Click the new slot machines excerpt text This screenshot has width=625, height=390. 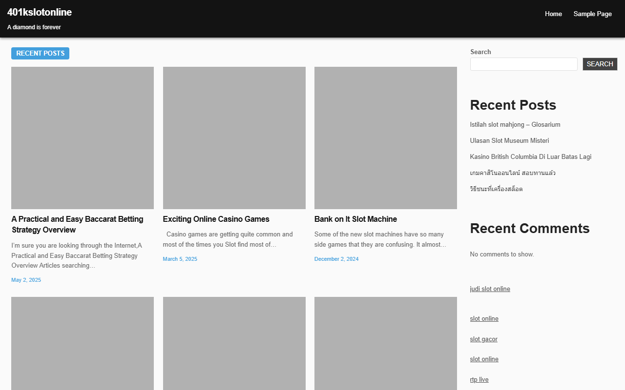pos(380,239)
